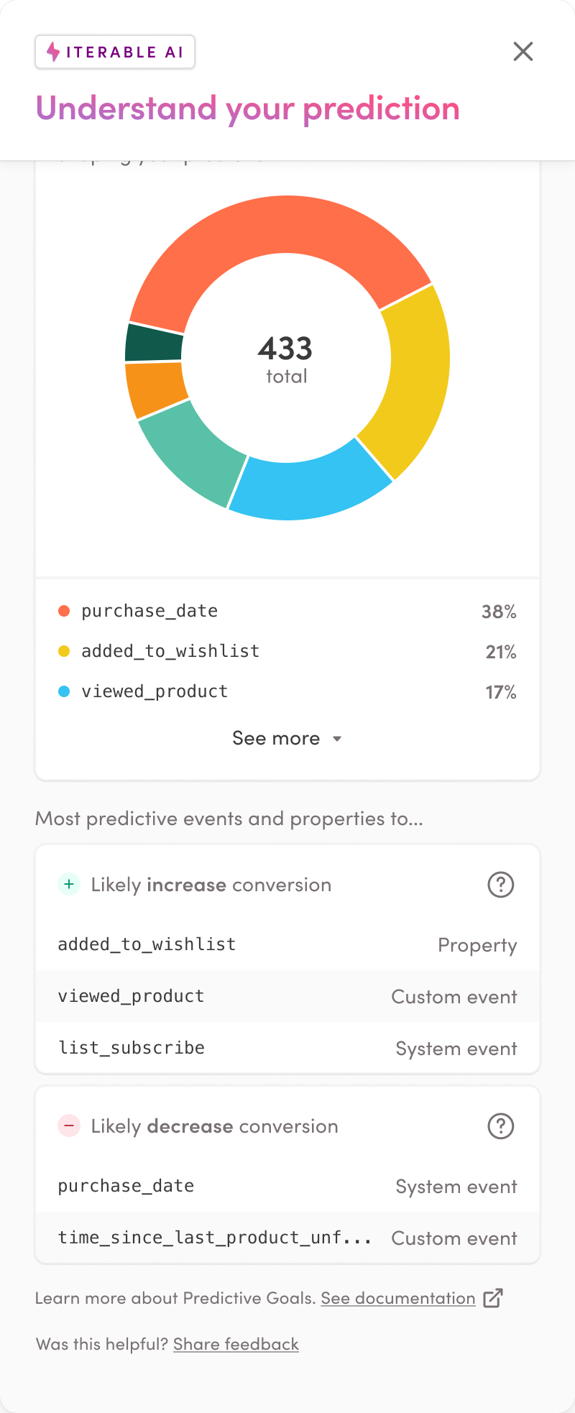Open the See documentation link

(x=398, y=1298)
